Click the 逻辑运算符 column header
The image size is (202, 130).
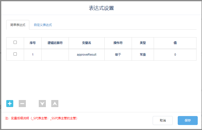coord(55,43)
